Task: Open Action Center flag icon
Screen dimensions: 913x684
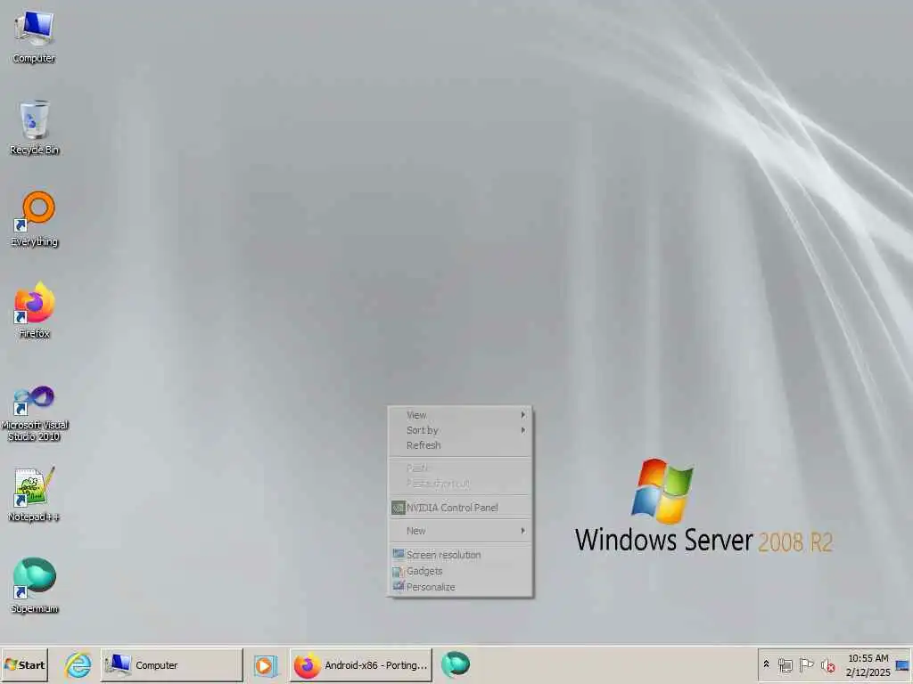Action: [806, 664]
